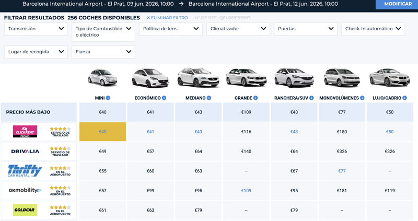Expand the Lugar de recogida dropdown
Image resolution: width=418 pixels, height=221 pixels.
click(x=36, y=52)
